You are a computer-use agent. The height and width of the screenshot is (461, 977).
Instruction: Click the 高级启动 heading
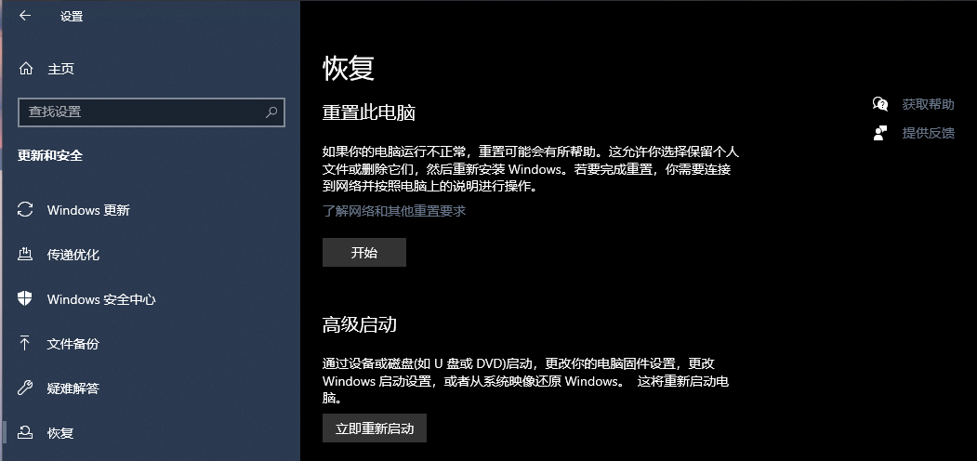coord(360,324)
